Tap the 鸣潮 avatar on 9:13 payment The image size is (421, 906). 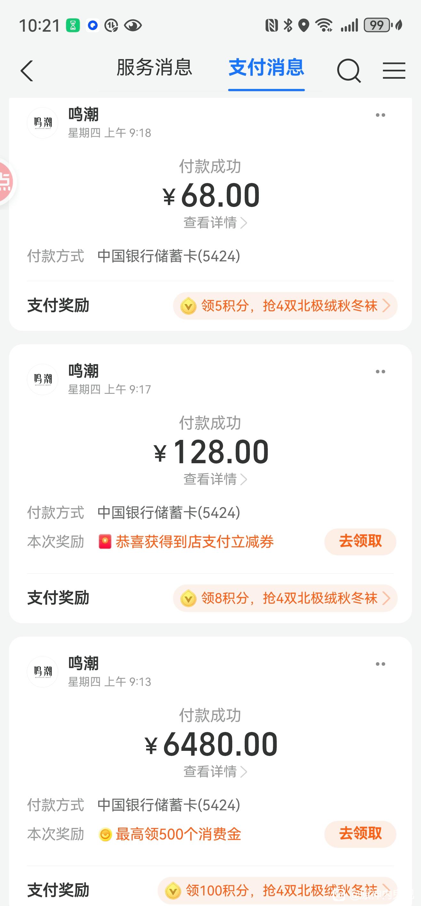pyautogui.click(x=43, y=672)
